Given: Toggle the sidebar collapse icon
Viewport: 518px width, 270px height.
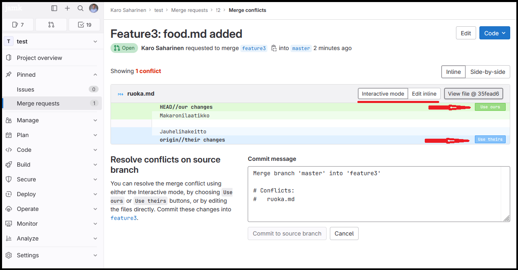Looking at the screenshot, I should pos(54,8).
